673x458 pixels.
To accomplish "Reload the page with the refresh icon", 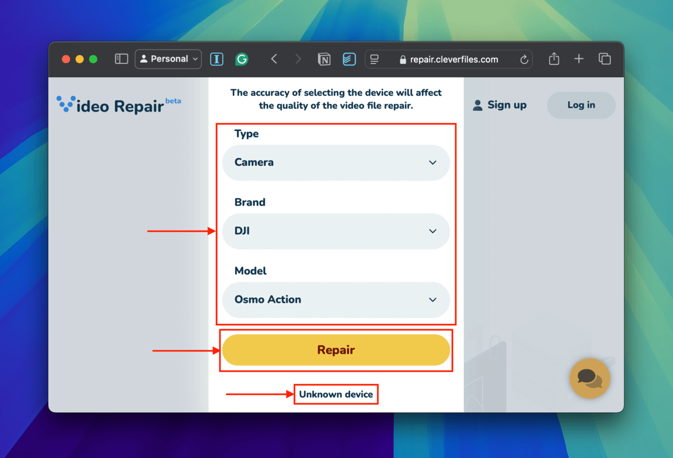I will pyautogui.click(x=524, y=59).
